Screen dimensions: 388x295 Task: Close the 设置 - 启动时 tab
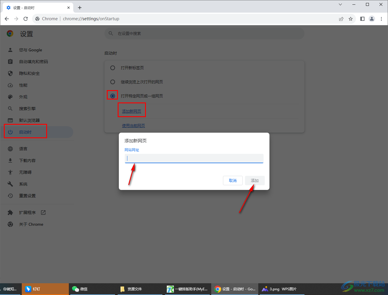pos(69,8)
